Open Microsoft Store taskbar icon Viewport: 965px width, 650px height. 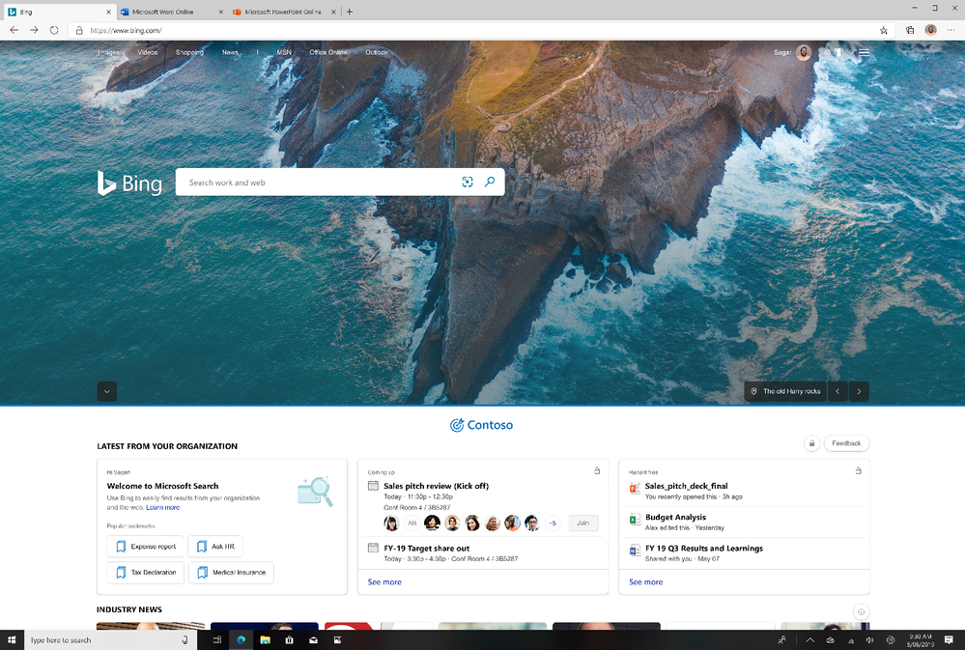[x=289, y=640]
